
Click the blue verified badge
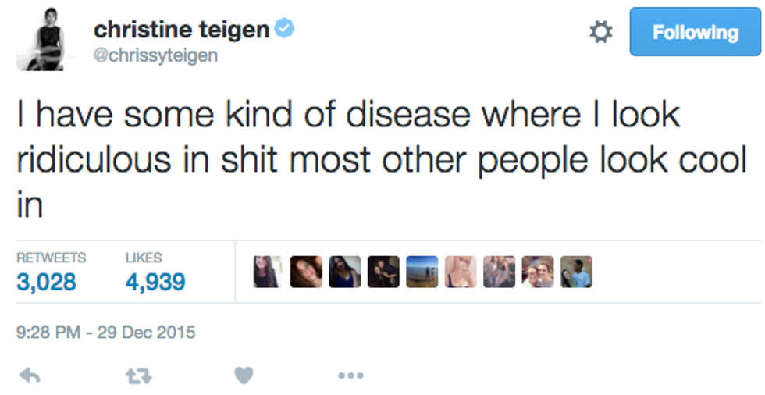click(284, 30)
